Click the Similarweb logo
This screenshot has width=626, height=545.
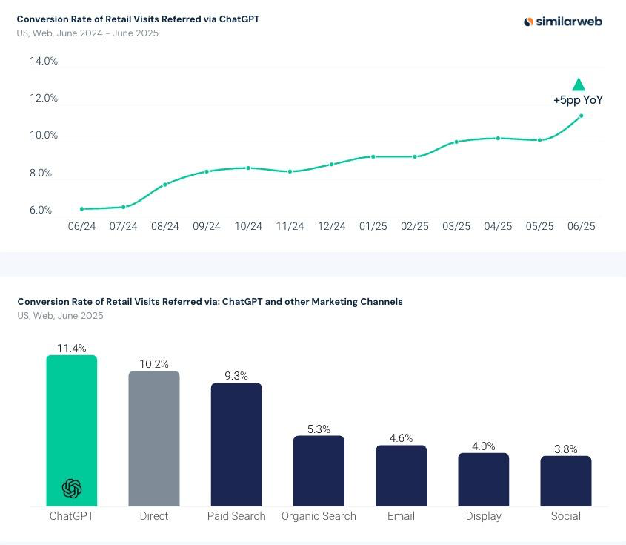562,22
